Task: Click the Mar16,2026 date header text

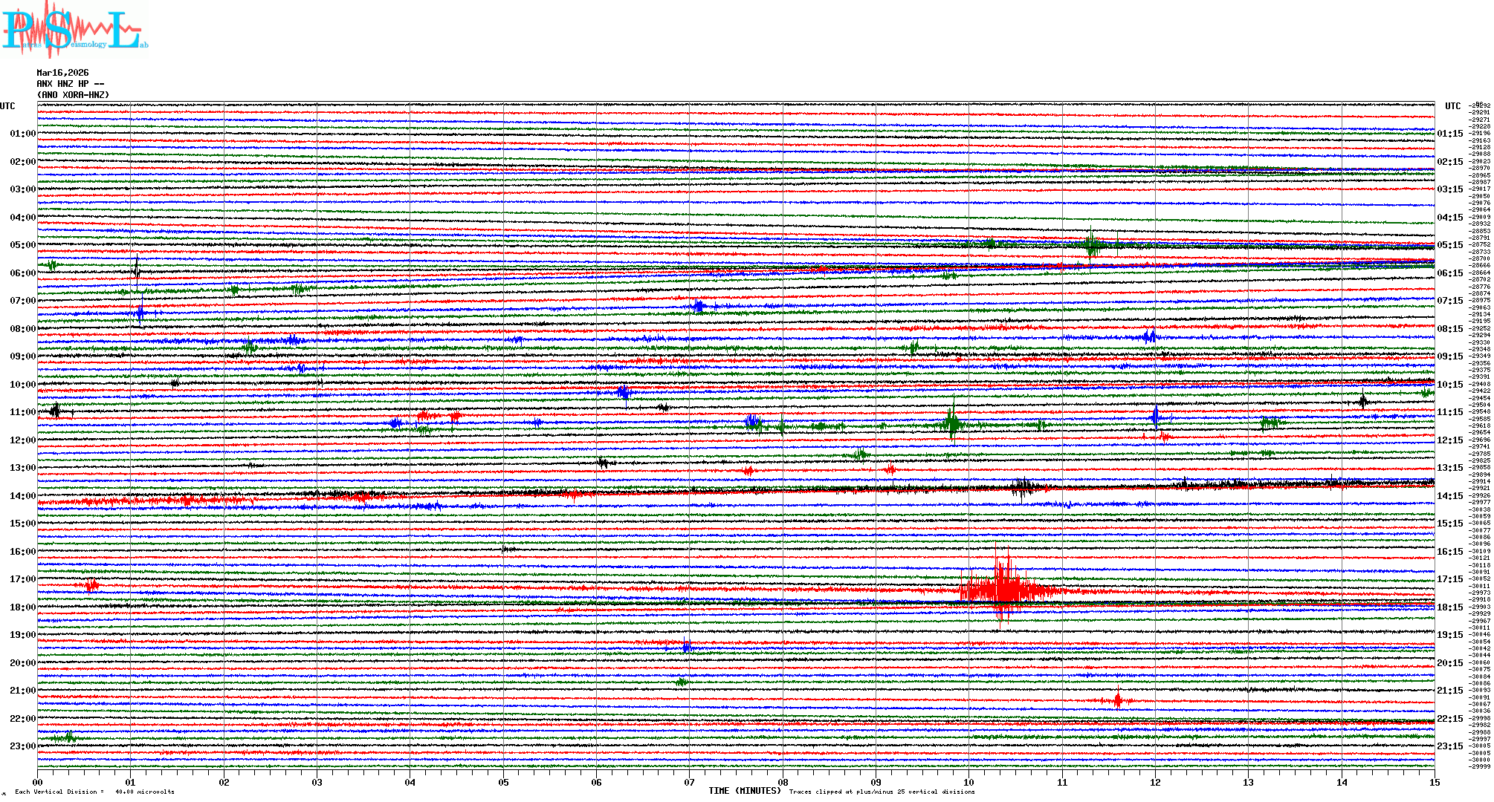Action: [62, 73]
